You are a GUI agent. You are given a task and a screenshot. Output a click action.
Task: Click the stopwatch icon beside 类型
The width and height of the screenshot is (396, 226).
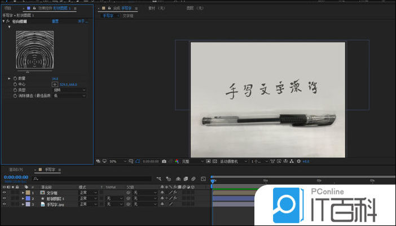point(15,90)
